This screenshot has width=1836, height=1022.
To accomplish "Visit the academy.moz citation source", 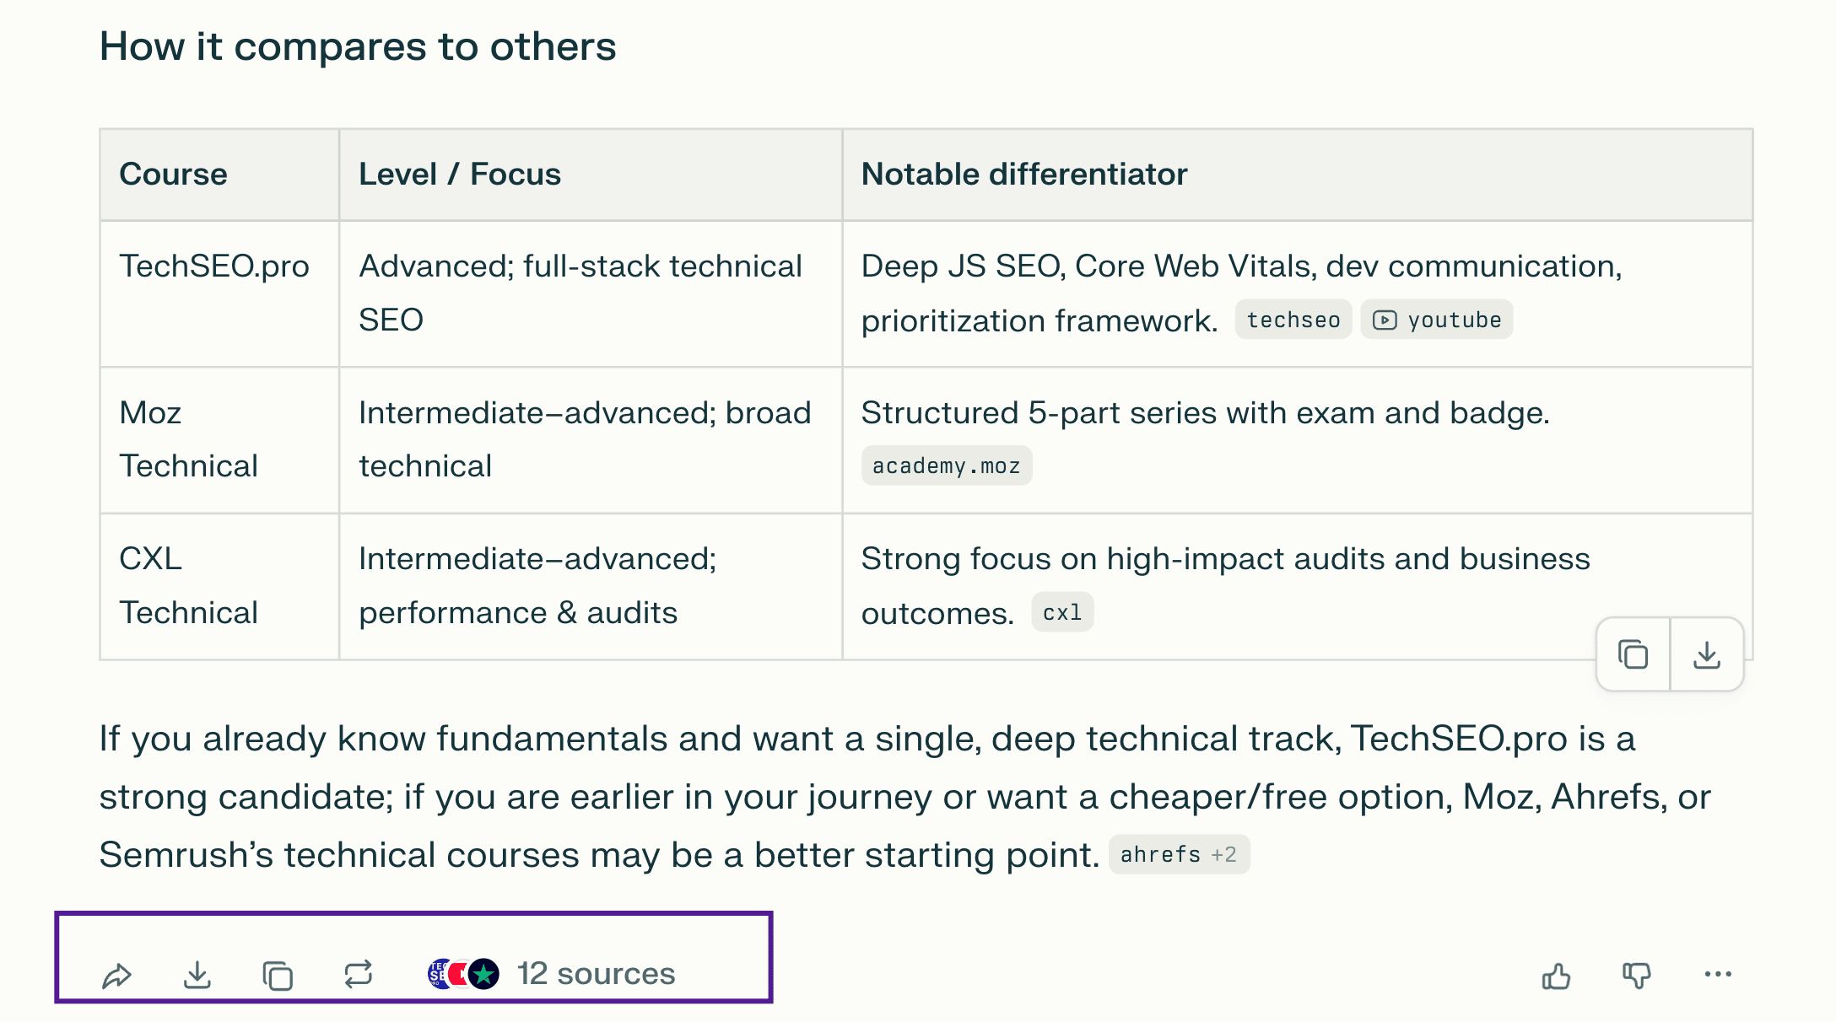I will [946, 466].
